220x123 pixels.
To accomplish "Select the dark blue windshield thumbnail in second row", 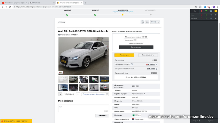I will 63,87.
